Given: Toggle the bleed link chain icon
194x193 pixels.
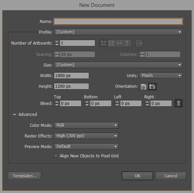Looking at the screenshot, I should [179, 103].
